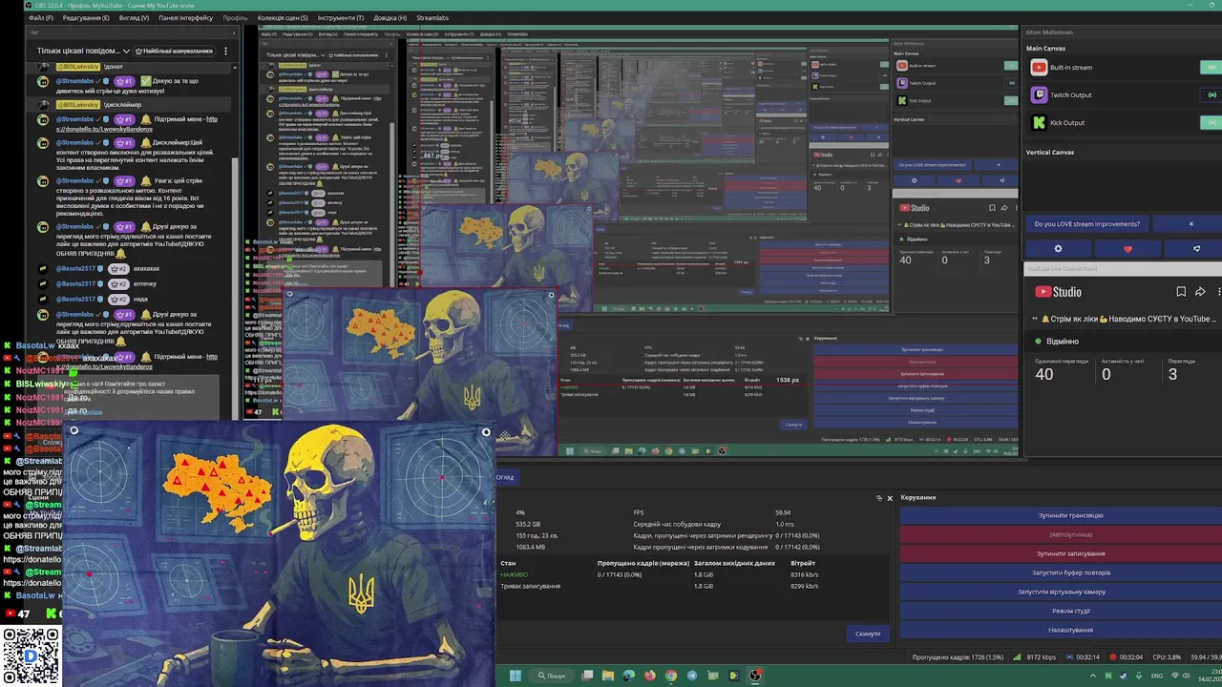Viewport: 1222px width, 687px height.
Task: Click the OBS Studio taskbar icon
Action: tap(755, 676)
